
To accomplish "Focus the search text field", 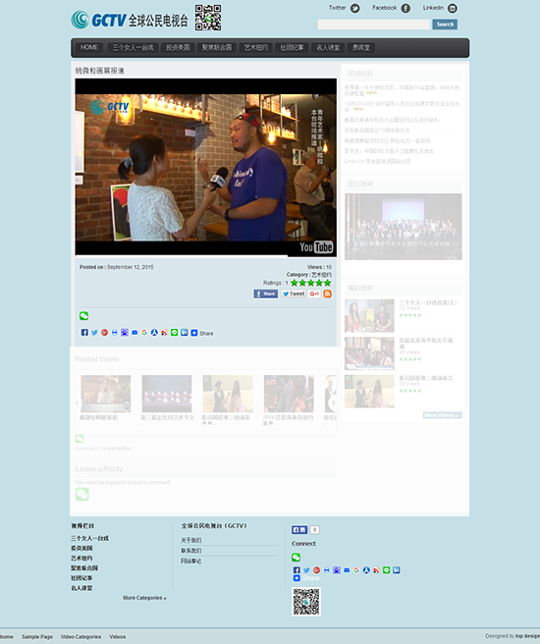I will click(374, 25).
